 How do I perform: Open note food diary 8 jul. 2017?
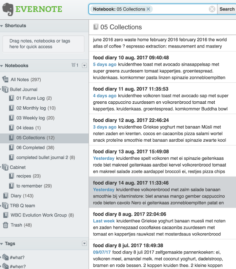pyautogui.click(x=163, y=254)
